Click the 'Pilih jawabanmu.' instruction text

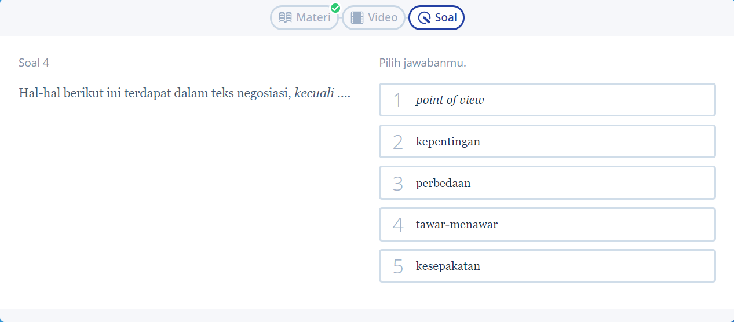click(x=422, y=63)
